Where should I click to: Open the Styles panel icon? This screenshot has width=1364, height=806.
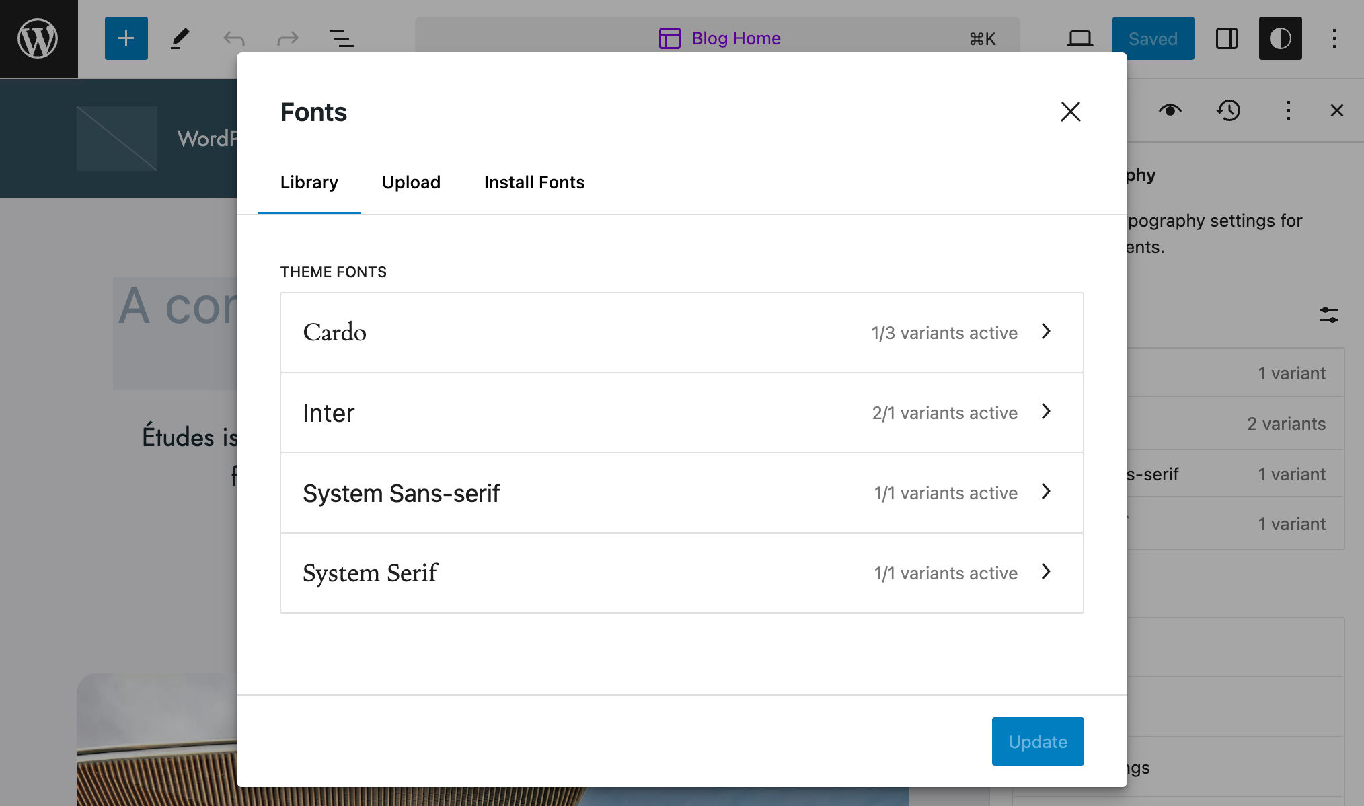(1279, 38)
